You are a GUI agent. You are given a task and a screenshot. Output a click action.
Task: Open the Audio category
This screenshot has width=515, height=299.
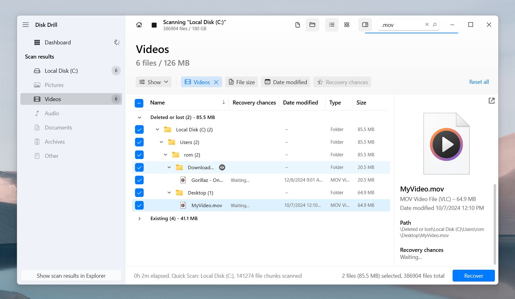tap(71, 113)
